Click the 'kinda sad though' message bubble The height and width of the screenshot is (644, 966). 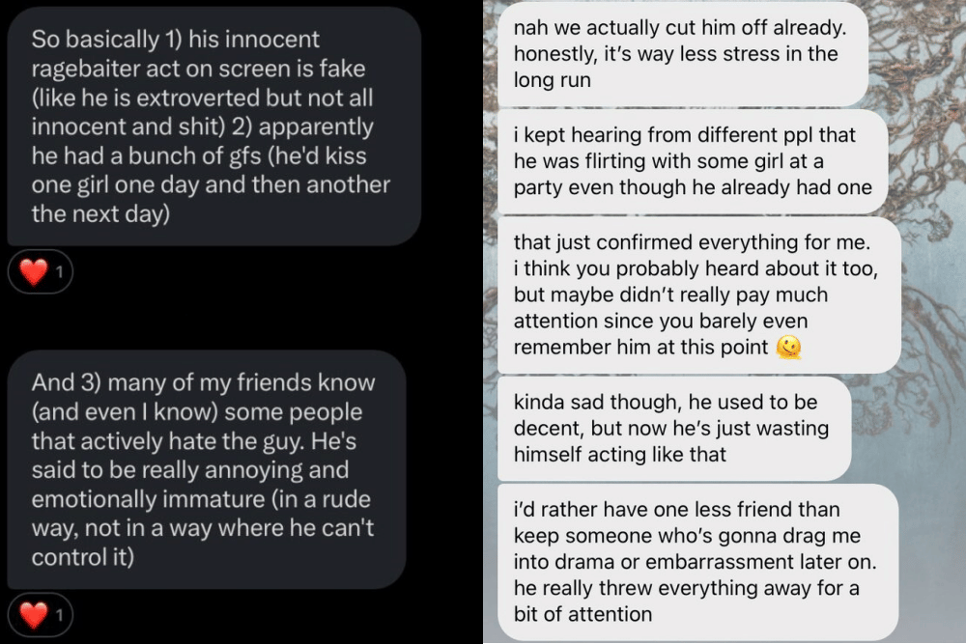[671, 429]
